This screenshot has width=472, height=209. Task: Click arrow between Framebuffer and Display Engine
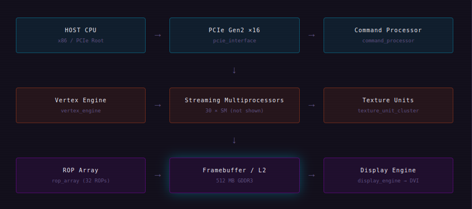point(312,175)
